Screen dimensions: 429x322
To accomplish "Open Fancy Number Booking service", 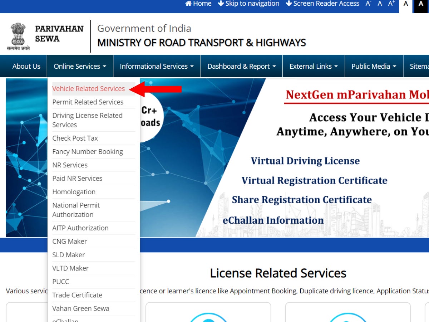I will coord(88,151).
